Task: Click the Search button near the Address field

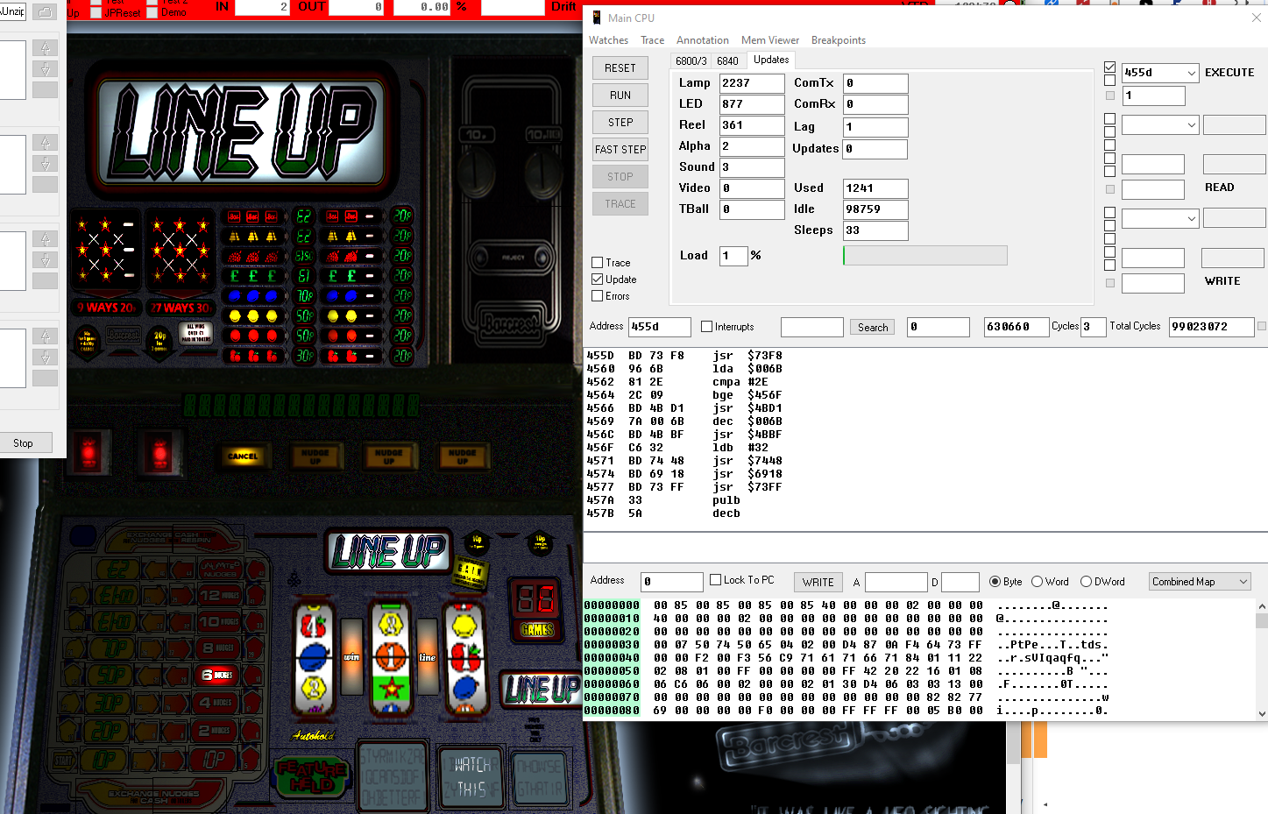Action: tap(871, 326)
